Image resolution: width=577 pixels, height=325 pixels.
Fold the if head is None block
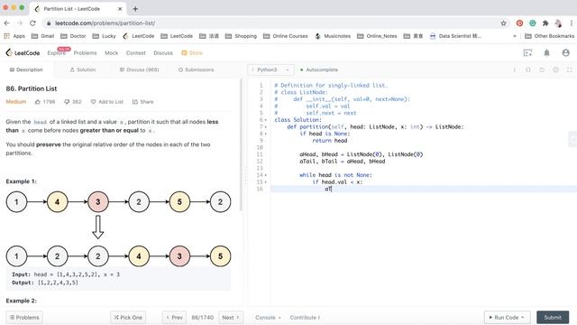(266, 134)
